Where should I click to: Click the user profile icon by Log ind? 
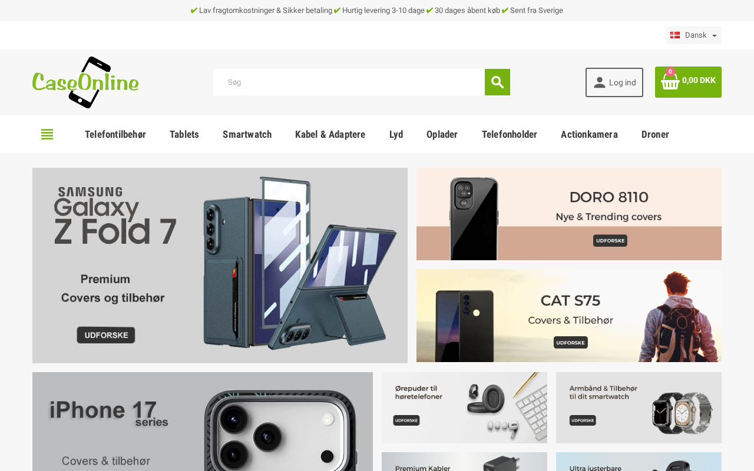coord(600,82)
